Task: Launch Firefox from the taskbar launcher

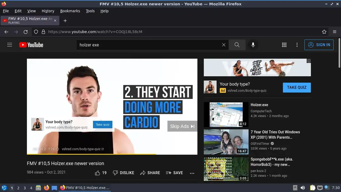Action: tap(47, 188)
